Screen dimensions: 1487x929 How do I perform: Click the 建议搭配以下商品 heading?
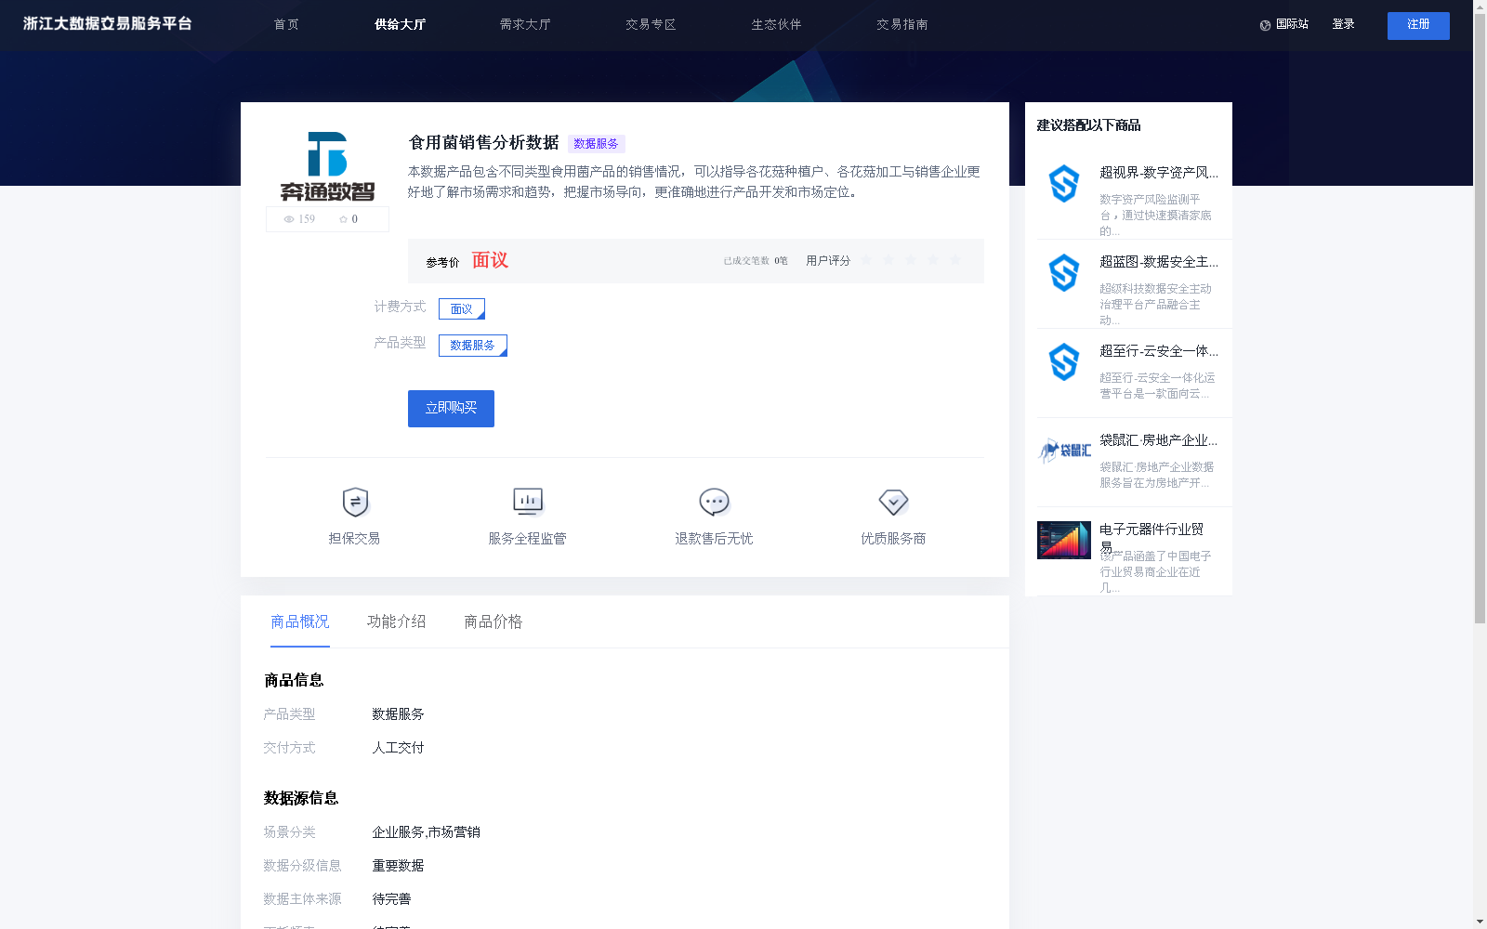click(1088, 125)
